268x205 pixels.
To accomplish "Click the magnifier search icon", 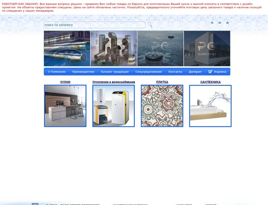I will (150, 25).
